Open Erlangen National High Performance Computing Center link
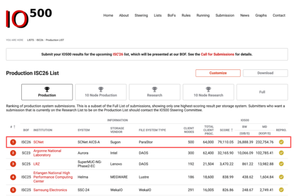Screen dimensions: 295x196 [x=53, y=177]
